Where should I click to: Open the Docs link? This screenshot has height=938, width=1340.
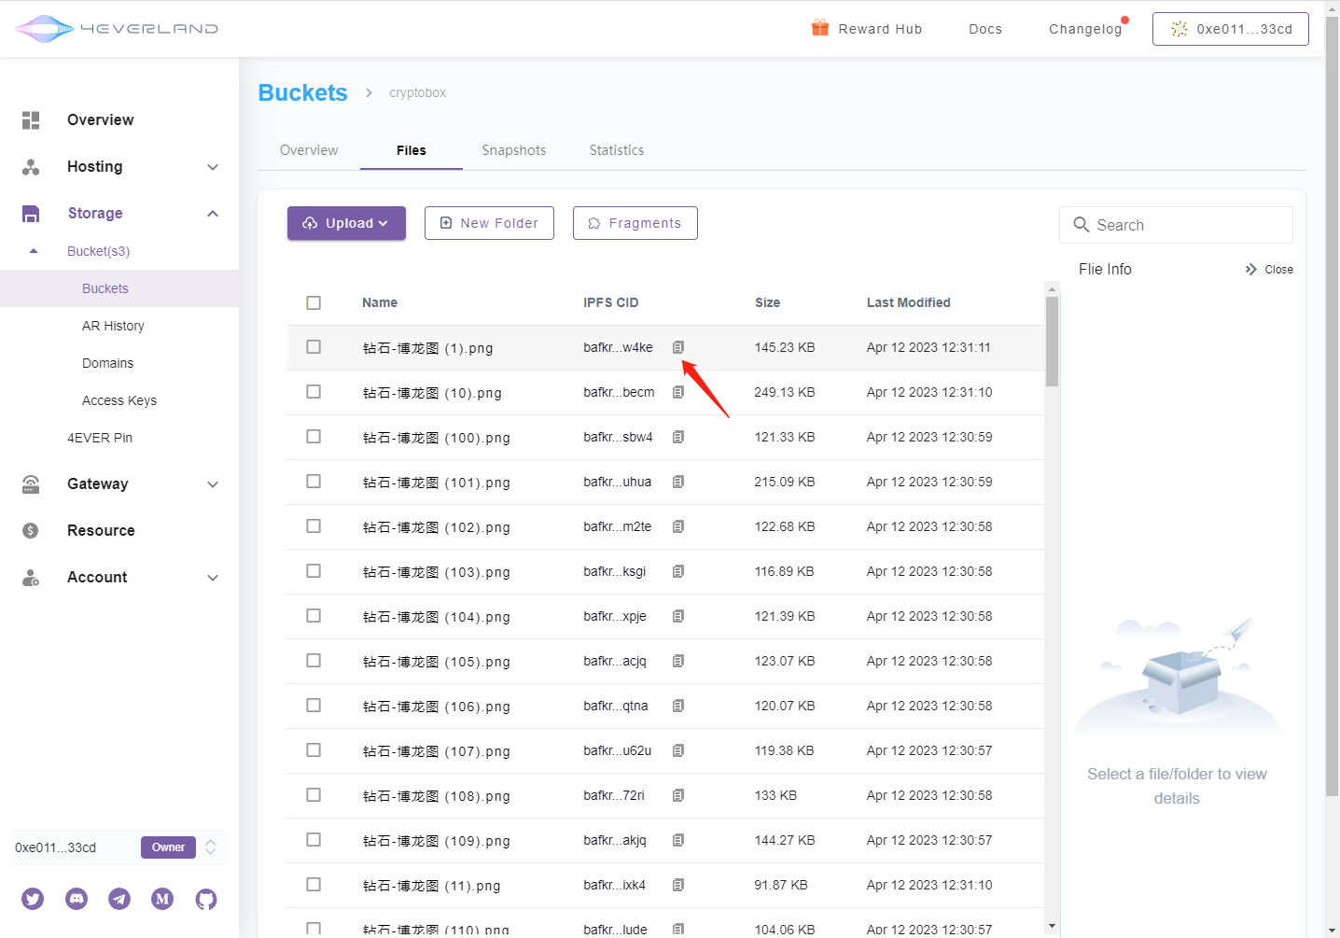[x=985, y=29]
